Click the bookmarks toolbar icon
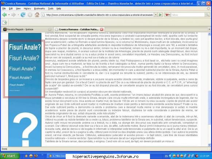The image size is (212, 159). click(x=4, y=22)
